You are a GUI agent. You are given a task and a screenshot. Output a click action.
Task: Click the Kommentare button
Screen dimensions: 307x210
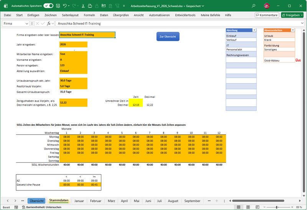coord(267,15)
